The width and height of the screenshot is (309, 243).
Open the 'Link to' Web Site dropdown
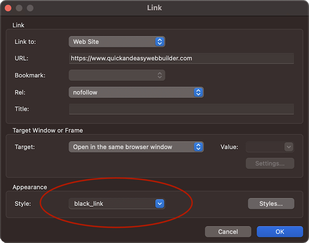point(117,42)
